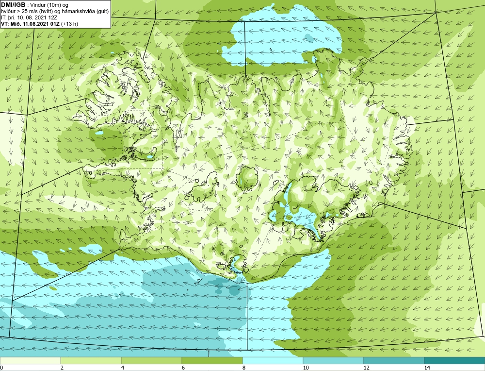
Task: Click the 8–10 m/s light cyan legend swatch
Action: click(273, 360)
